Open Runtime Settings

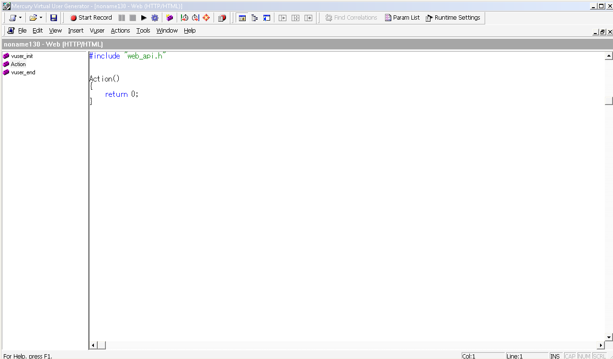tap(453, 18)
